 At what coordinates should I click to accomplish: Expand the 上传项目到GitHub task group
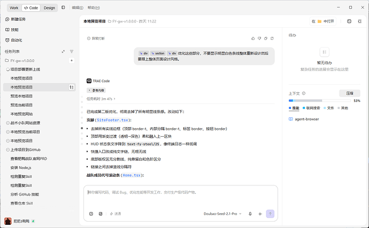click(24, 150)
